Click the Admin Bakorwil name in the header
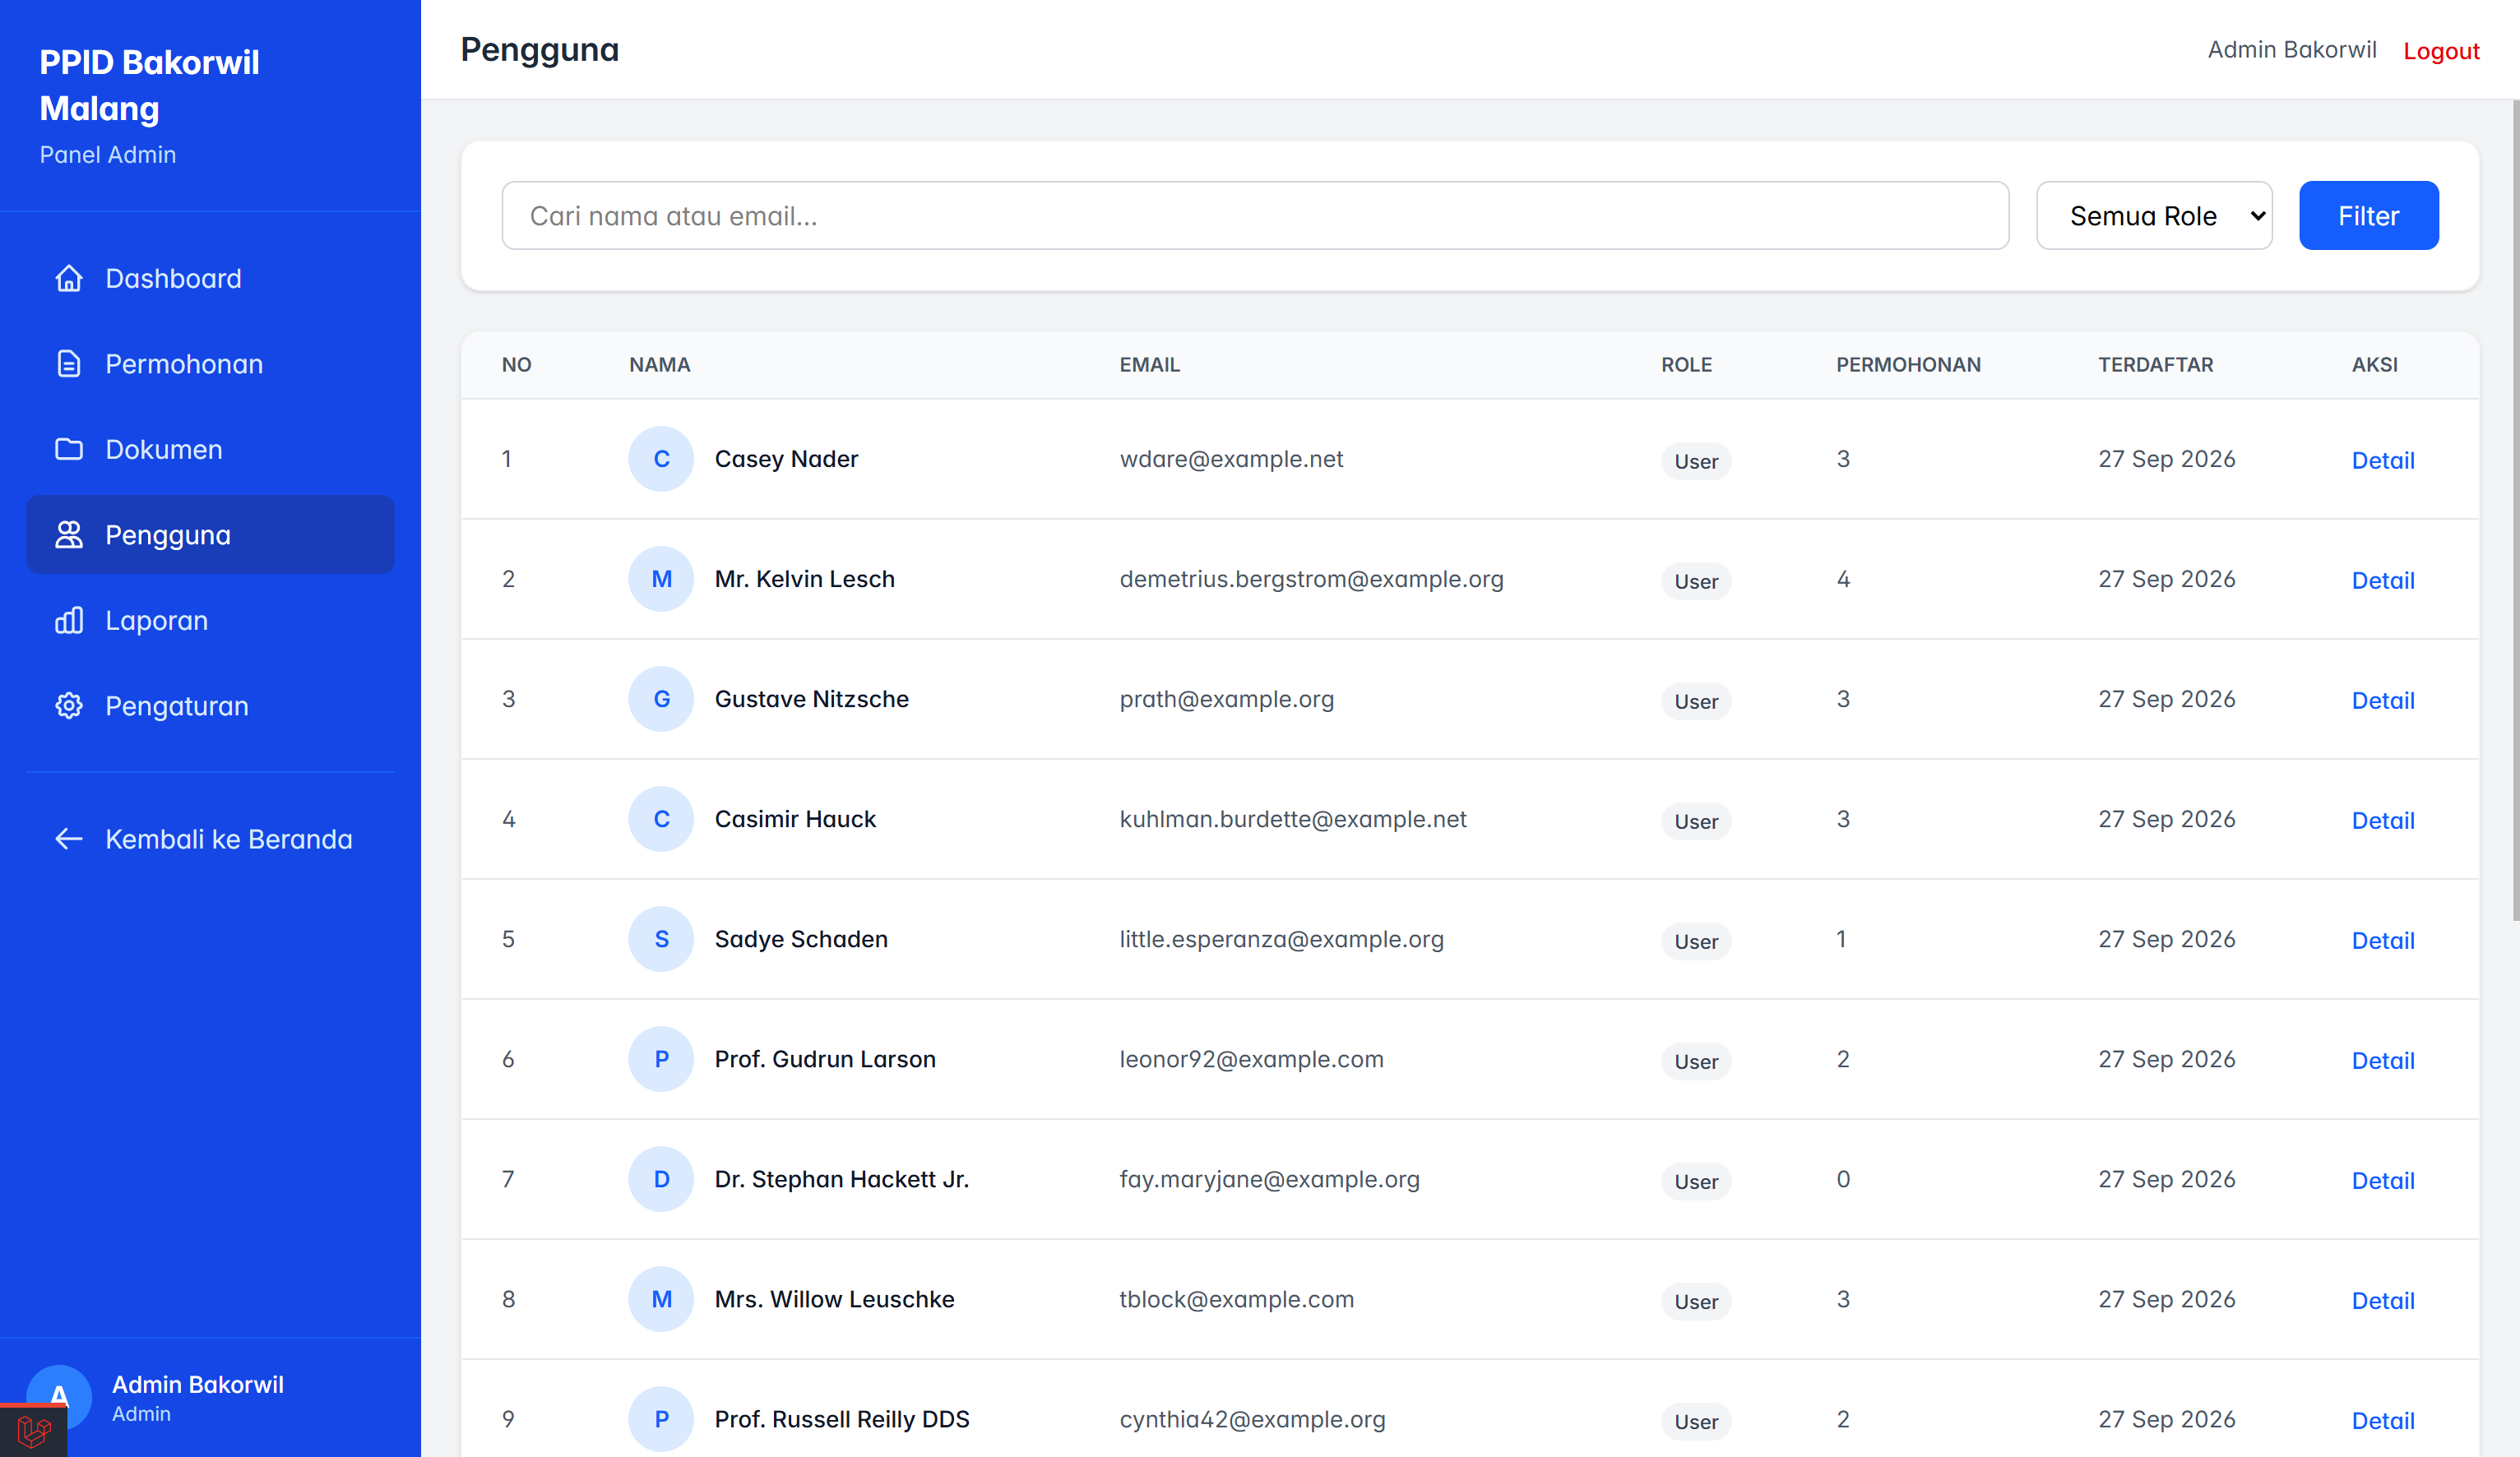 pyautogui.click(x=2292, y=50)
